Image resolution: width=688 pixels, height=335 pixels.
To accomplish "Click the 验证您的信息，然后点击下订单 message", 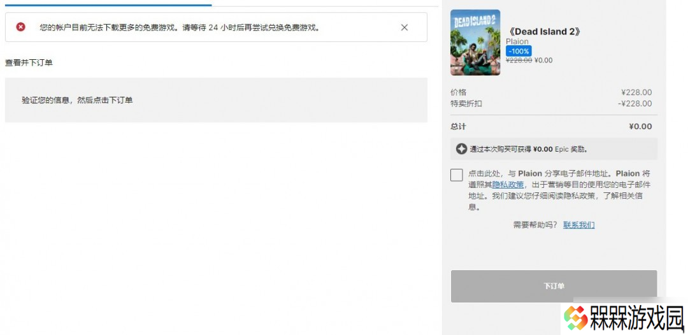I will 77,100.
